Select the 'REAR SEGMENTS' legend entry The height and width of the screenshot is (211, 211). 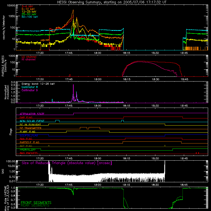pos(35,205)
